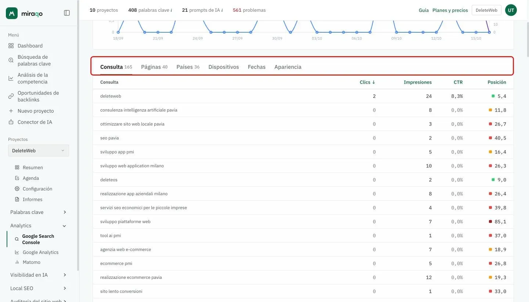Expand the Palabras clave section
The height and width of the screenshot is (302, 529).
pos(39,212)
